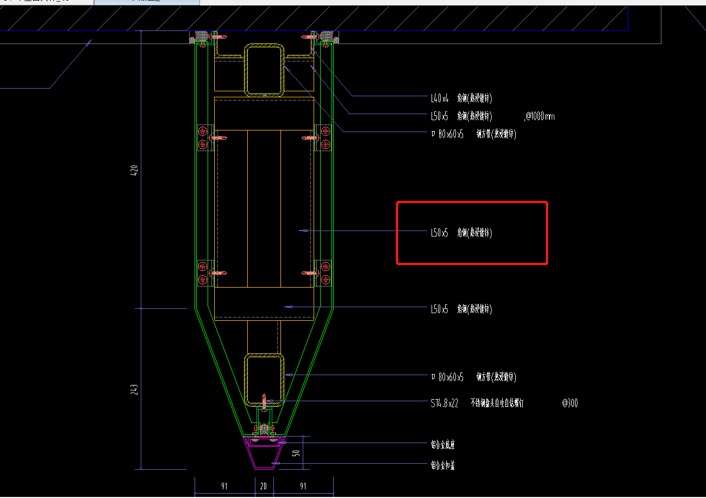Click the "@300" spacing text
Viewport: 706px width, 498px height.
(570, 403)
